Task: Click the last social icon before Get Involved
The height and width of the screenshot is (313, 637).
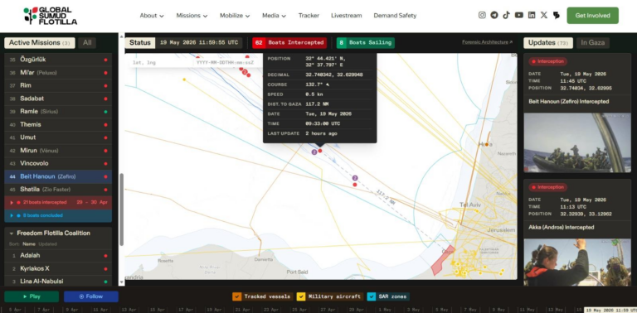Action: tap(557, 15)
